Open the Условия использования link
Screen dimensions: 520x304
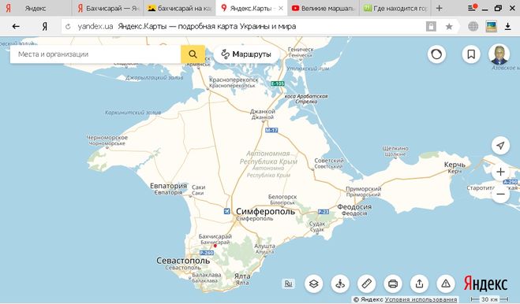pos(421,299)
